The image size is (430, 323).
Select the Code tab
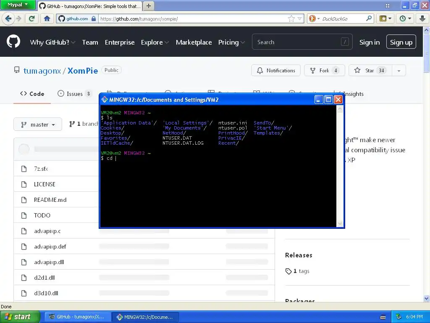coord(32,94)
